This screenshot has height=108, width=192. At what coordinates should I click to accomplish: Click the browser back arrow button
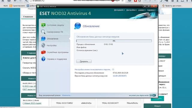coord(15,1)
